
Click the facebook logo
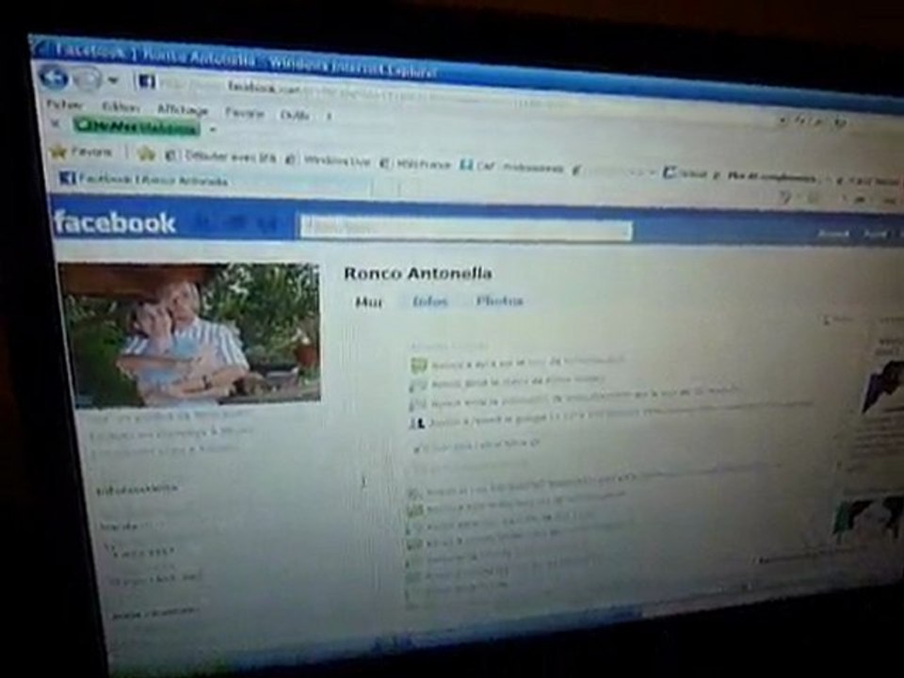114,222
